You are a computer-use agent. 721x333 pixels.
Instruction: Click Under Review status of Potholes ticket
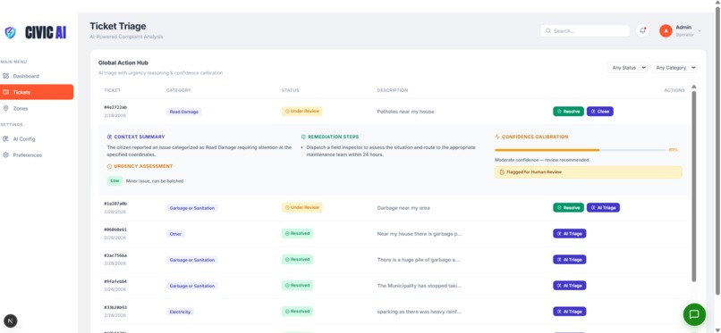[x=302, y=111]
